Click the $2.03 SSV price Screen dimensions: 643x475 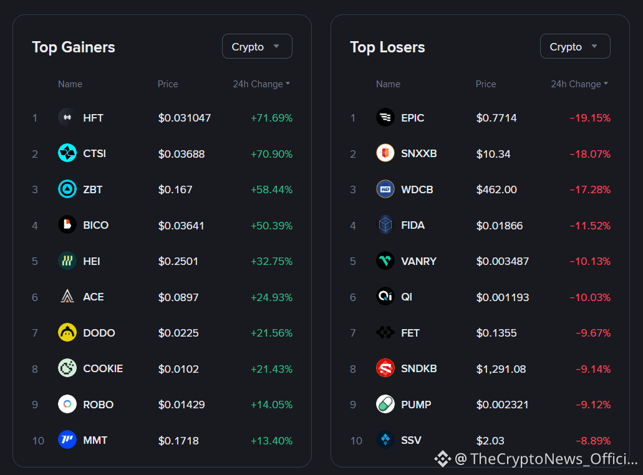point(490,441)
